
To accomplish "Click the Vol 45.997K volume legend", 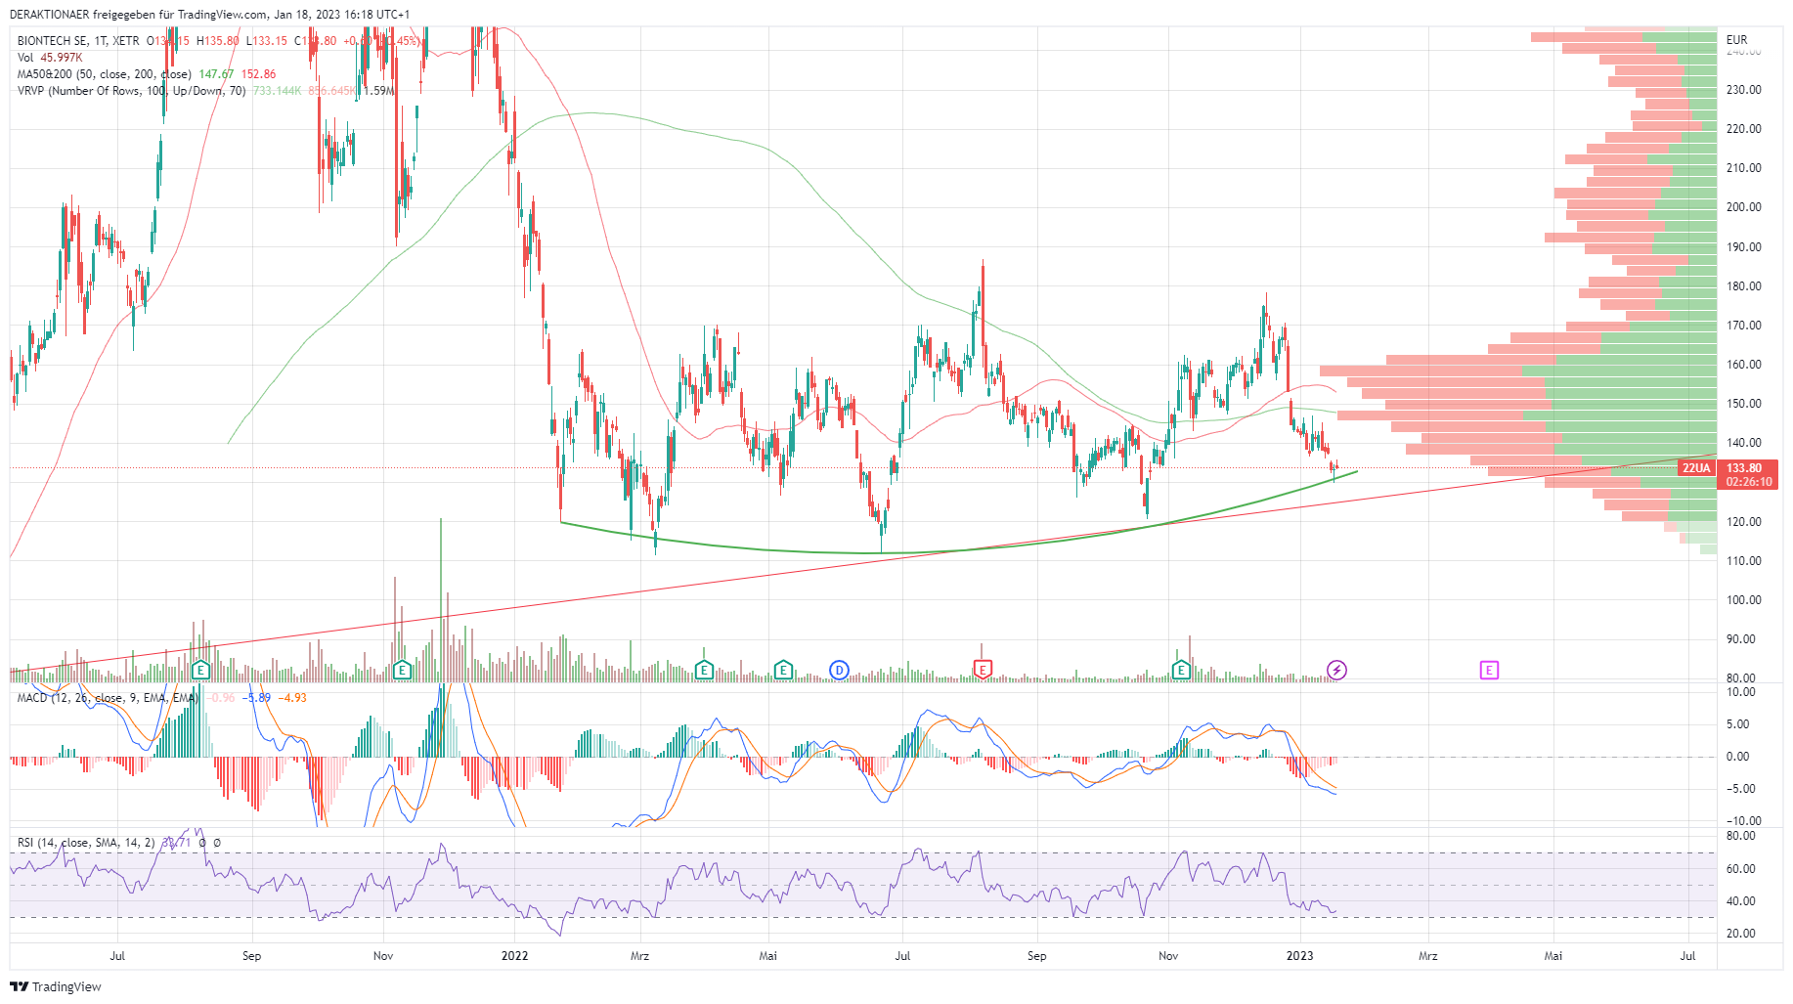I will (x=50, y=58).
